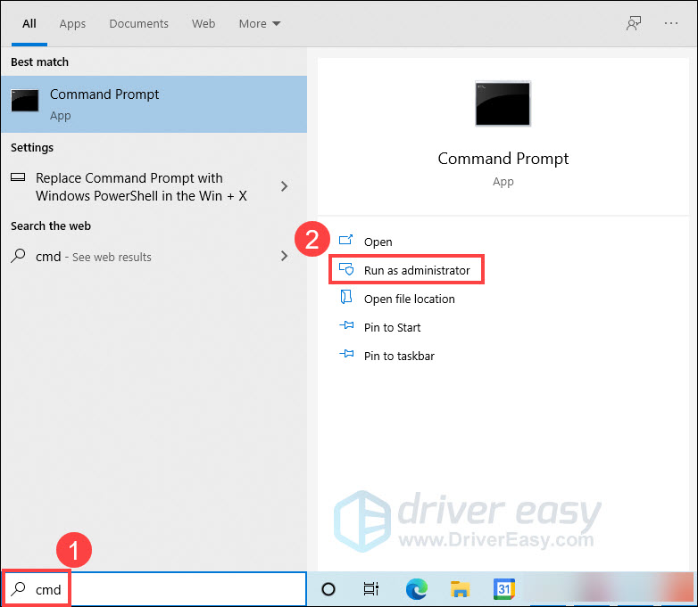Select the Command Prompt best match result
The height and width of the screenshot is (607, 698).
click(x=154, y=104)
